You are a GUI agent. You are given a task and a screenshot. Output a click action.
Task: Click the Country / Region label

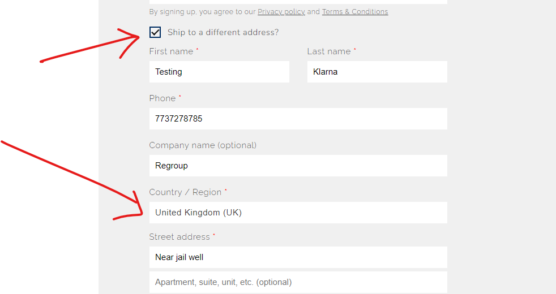pyautogui.click(x=185, y=192)
